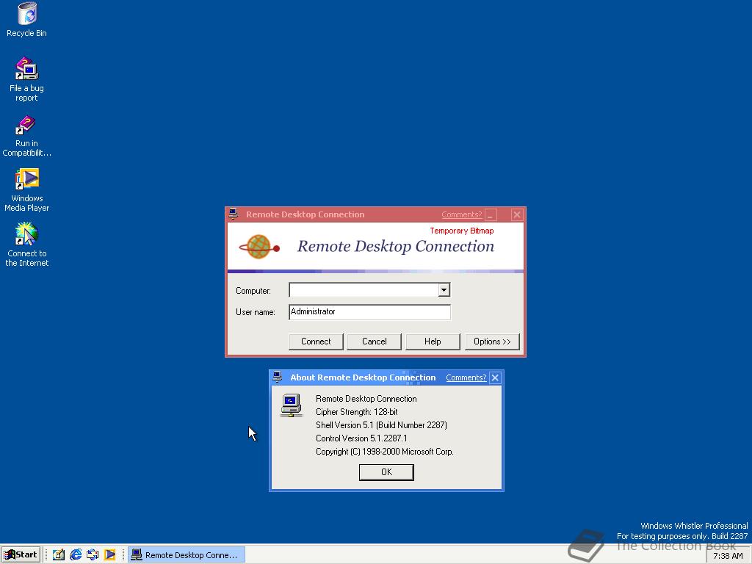The width and height of the screenshot is (752, 564).
Task: Click the Computer: field label
Action: click(x=253, y=291)
